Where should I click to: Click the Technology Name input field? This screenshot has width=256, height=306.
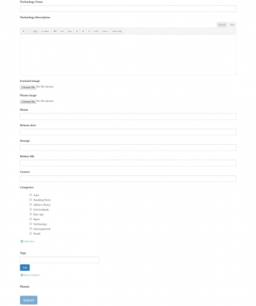click(x=128, y=9)
